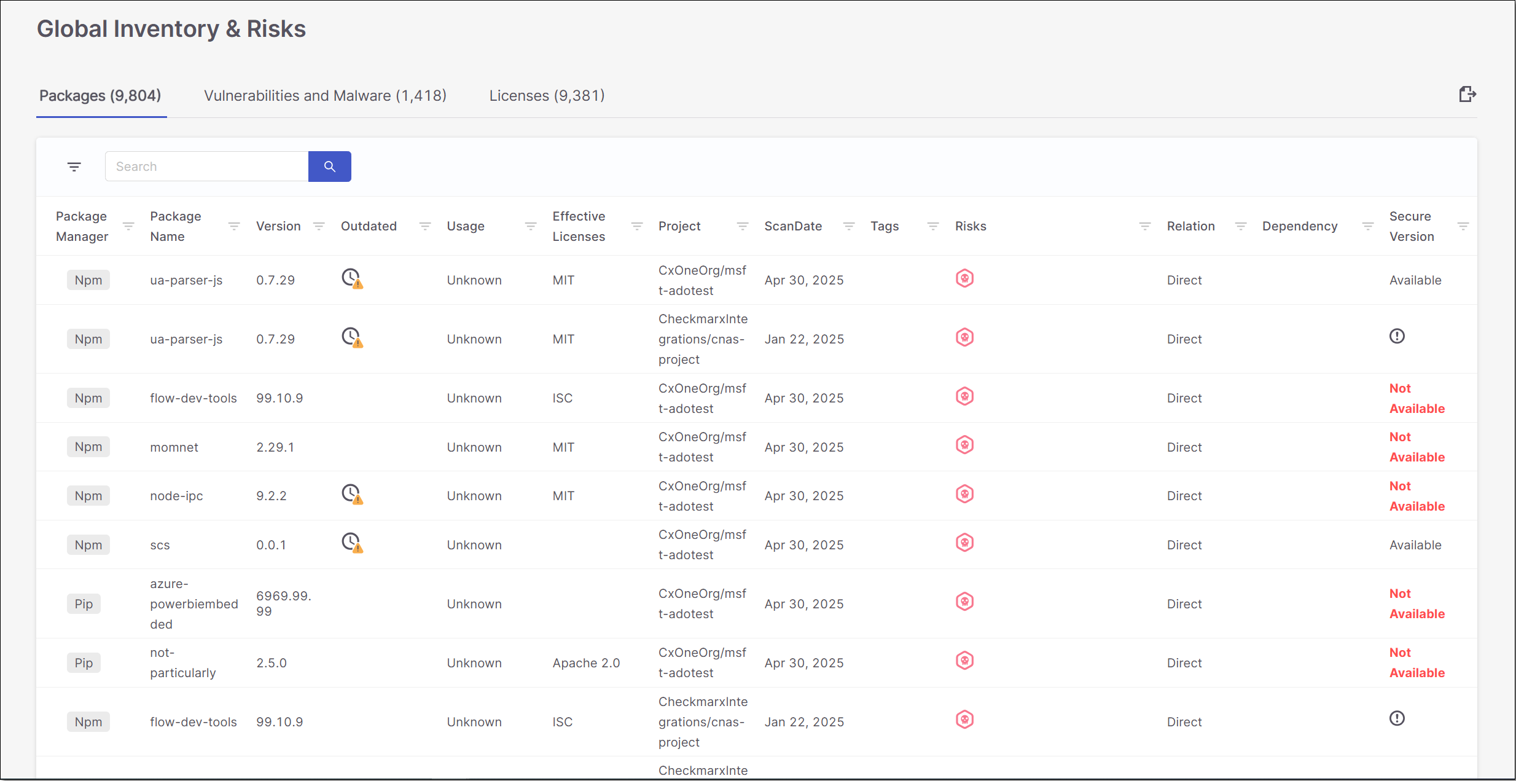Screen dimensions: 1516x781
Task: Click package name scs
Action: click(160, 545)
